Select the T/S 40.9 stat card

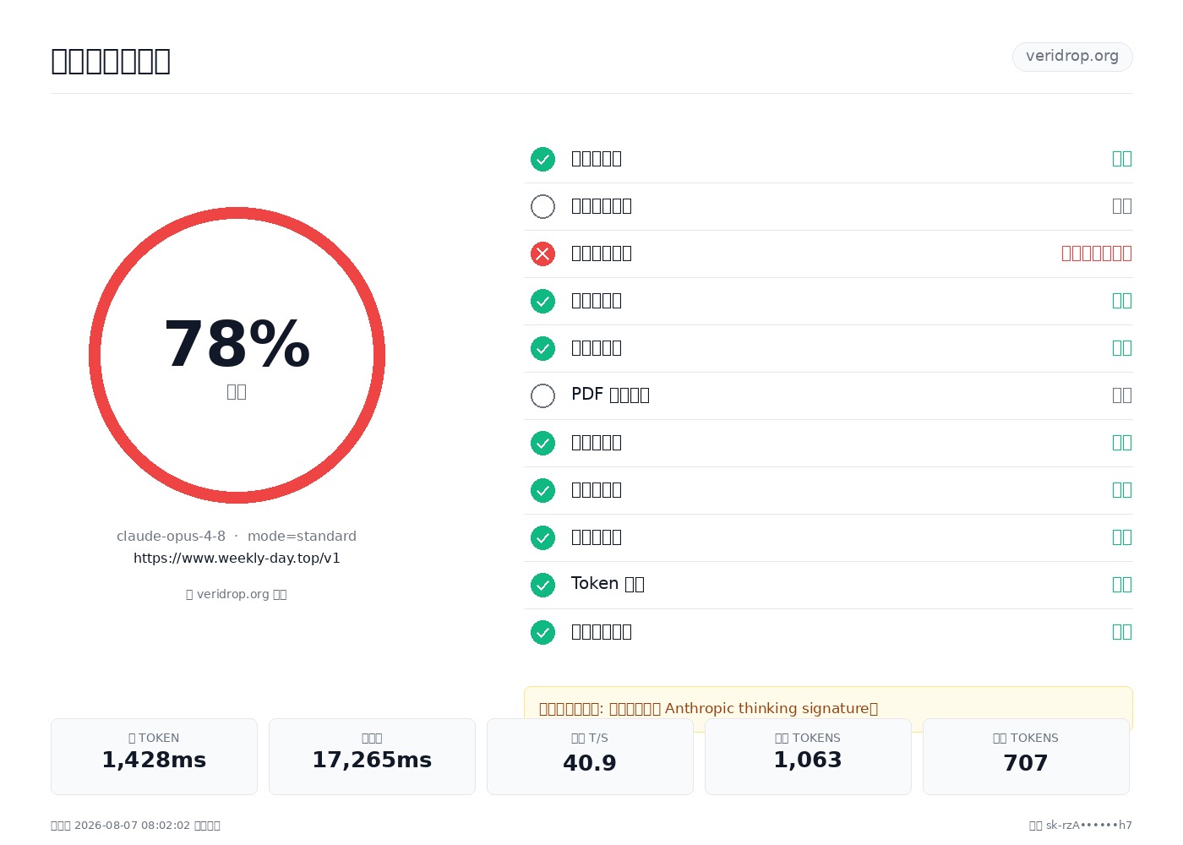[x=590, y=756]
